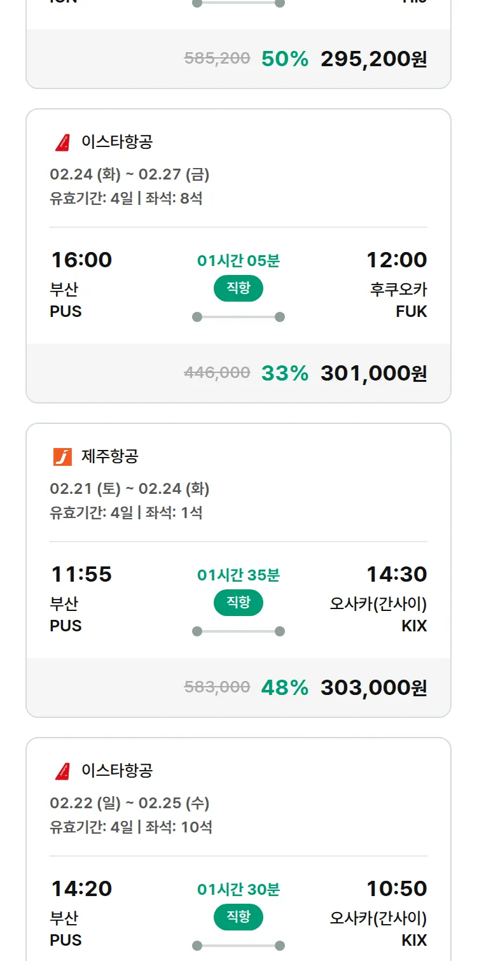The image size is (477, 961).
Task: Click the 직항 badge on the 11:55 Osaka flight
Action: pos(238,603)
